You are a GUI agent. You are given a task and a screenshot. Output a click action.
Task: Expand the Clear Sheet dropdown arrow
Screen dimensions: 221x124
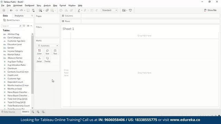55,10
